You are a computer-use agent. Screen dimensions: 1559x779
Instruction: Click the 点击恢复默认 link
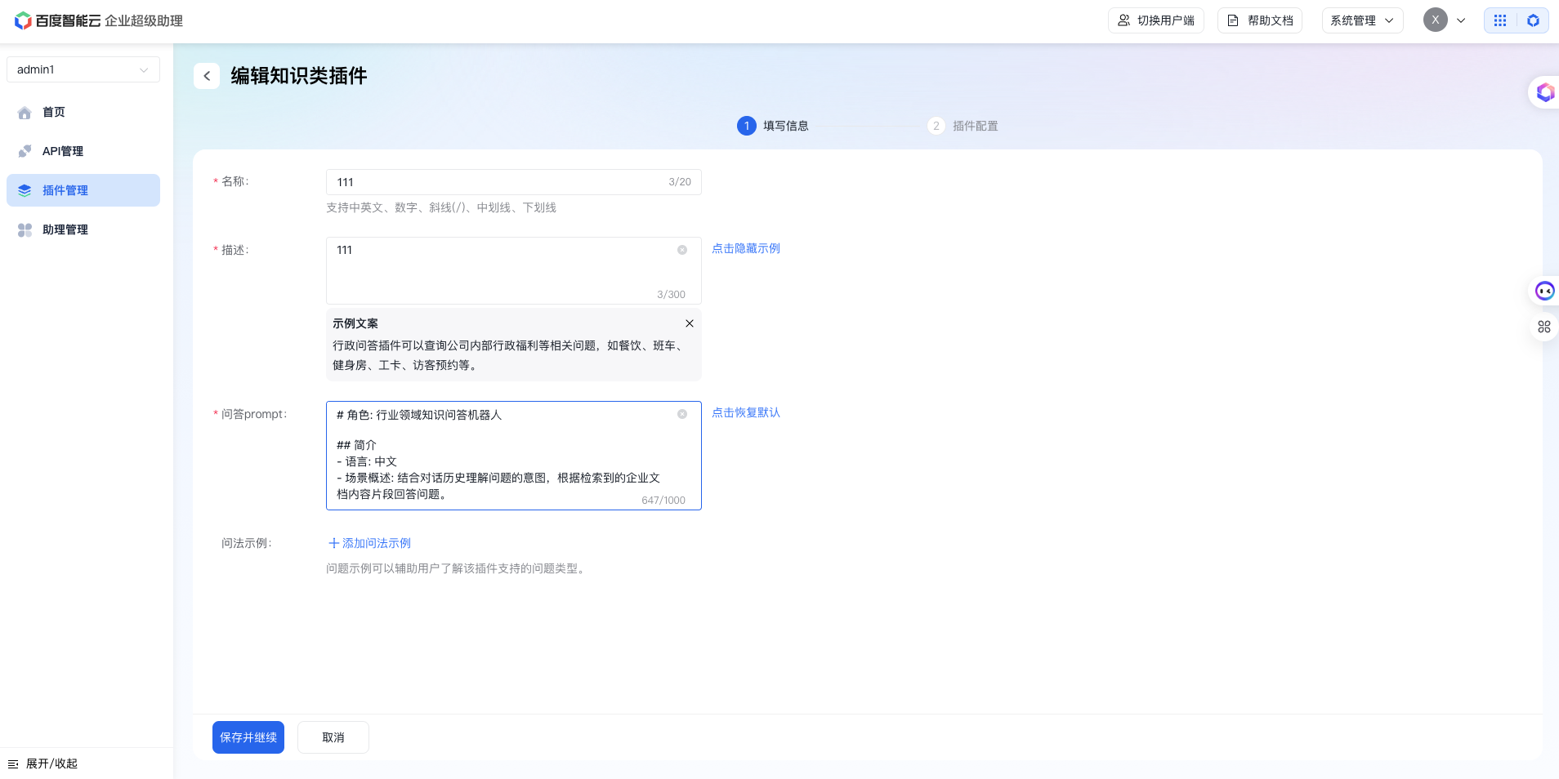coord(746,412)
